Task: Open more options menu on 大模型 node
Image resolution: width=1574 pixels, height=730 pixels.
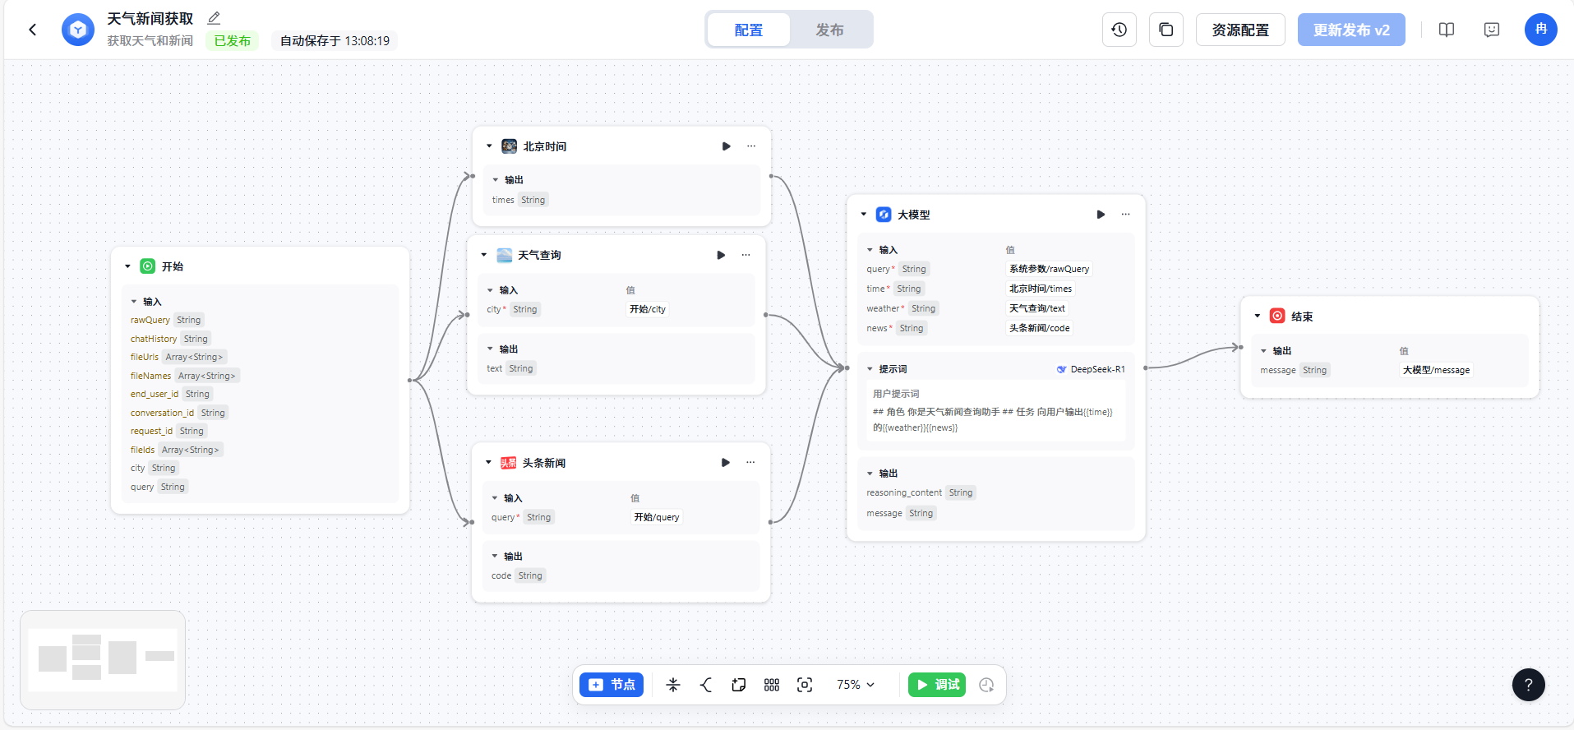Action: pos(1125,215)
